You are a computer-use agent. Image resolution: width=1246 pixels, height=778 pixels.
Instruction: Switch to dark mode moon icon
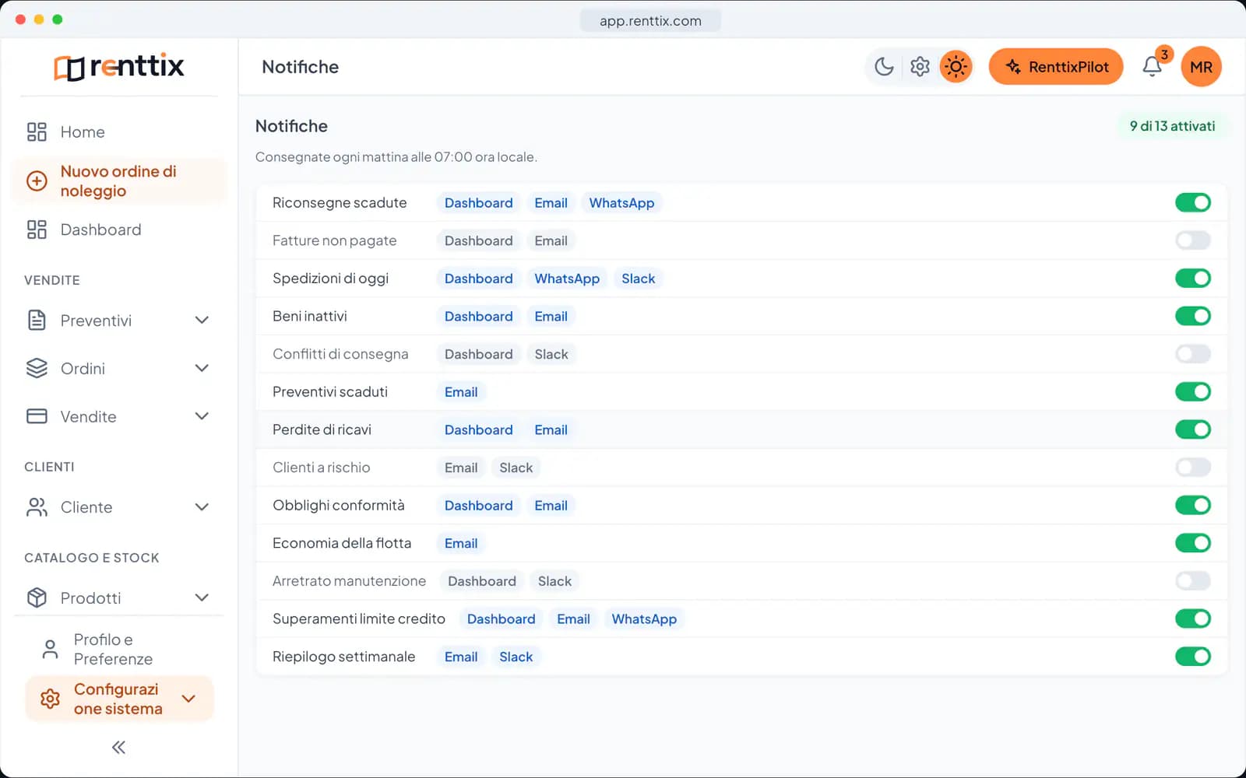click(884, 67)
